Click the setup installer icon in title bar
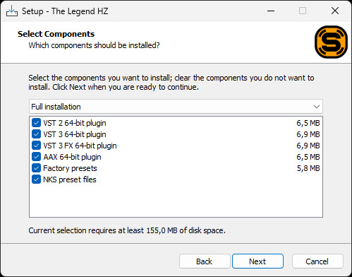 coord(12,11)
